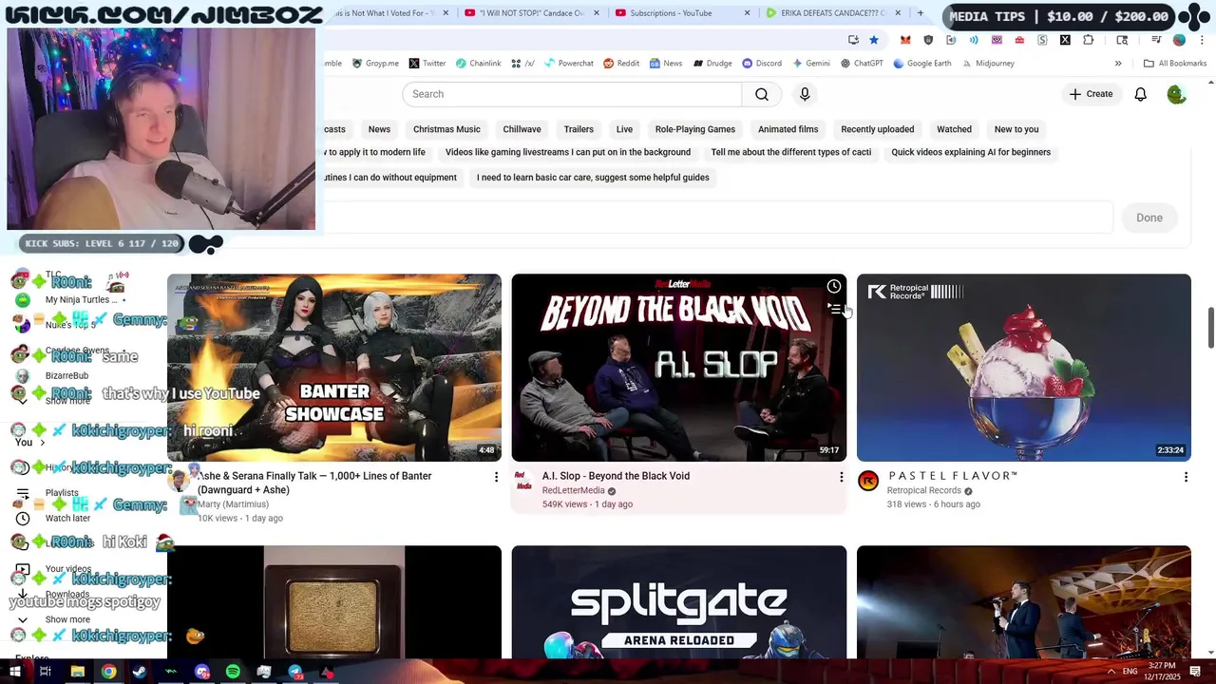Open the Splitgate Arena Reloaded thumbnail

pos(678,601)
